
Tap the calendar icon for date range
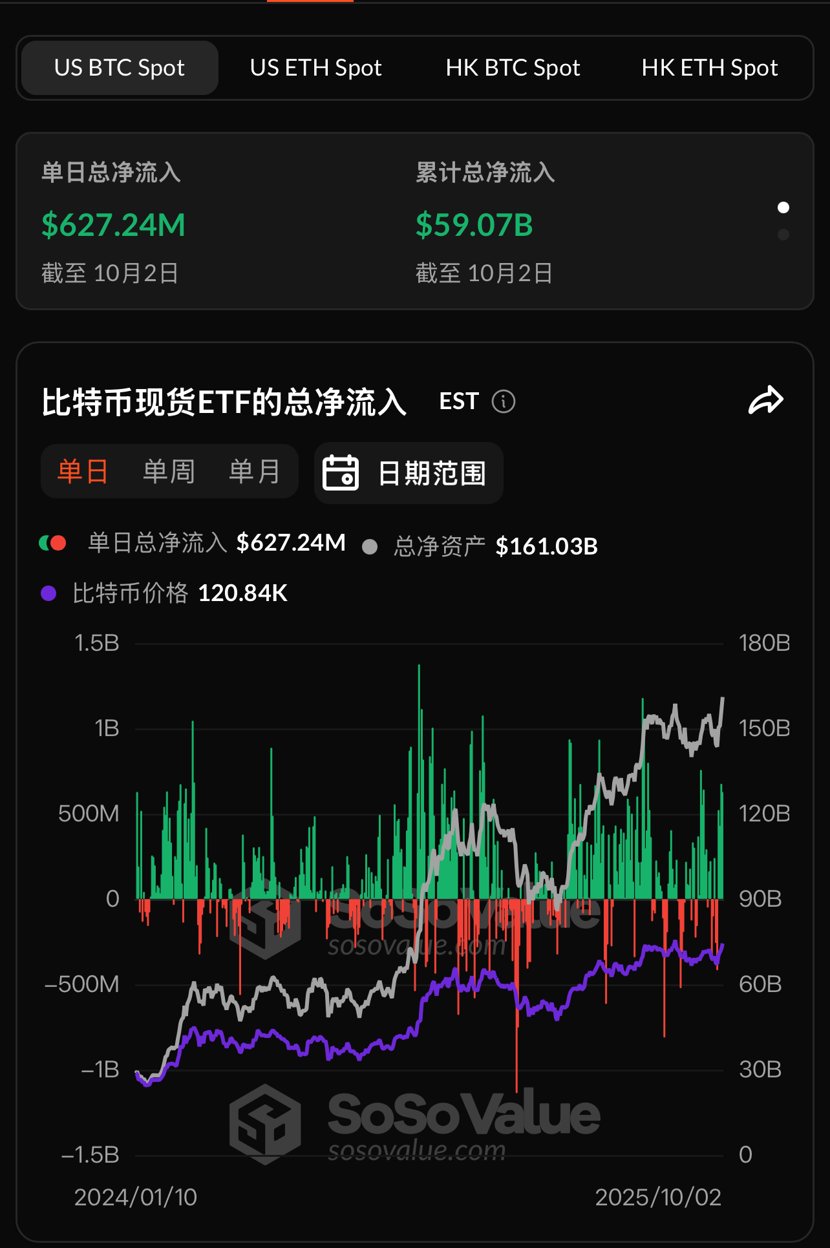[x=341, y=472]
